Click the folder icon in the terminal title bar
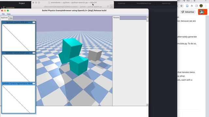Screen dimensions: 209x117 49,3
